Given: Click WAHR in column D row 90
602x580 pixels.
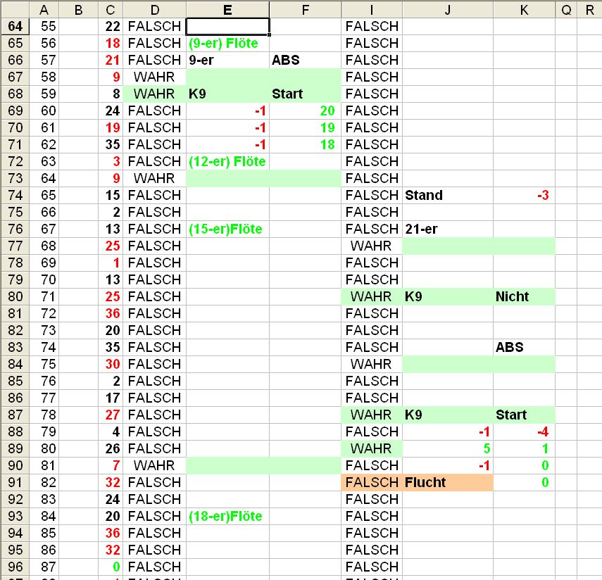Looking at the screenshot, I should 154,465.
